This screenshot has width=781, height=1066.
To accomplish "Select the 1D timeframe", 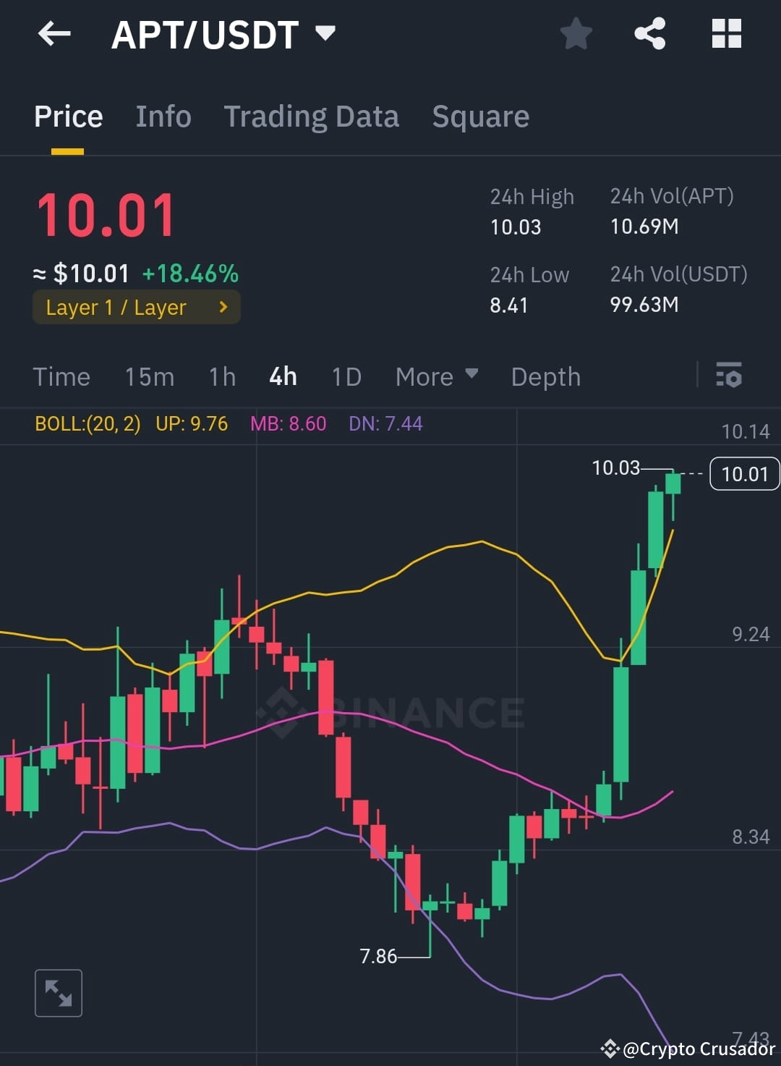I will 346,376.
